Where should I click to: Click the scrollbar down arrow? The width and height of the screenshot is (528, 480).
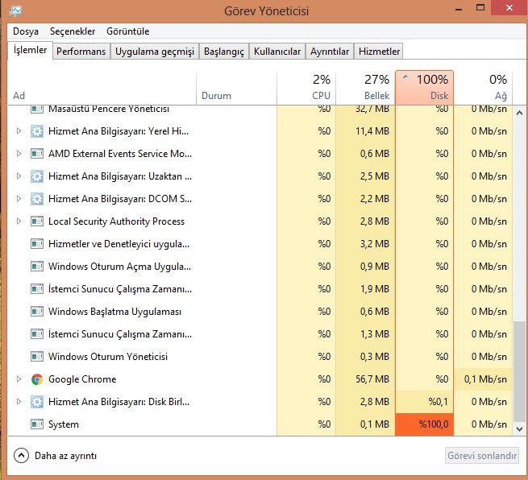(520, 429)
